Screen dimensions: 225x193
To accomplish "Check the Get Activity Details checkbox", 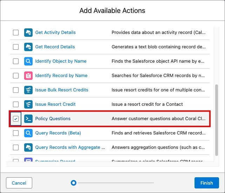I will coord(16,33).
